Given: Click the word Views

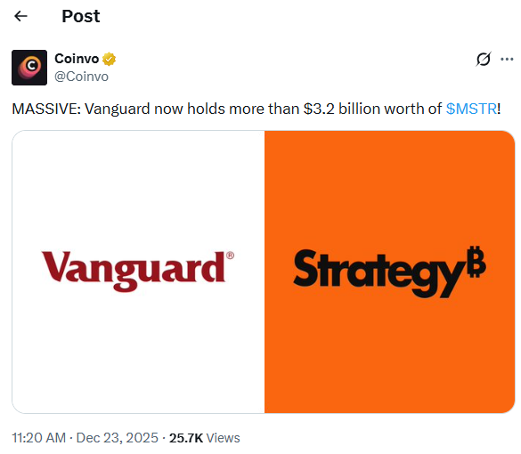Looking at the screenshot, I should [x=223, y=438].
